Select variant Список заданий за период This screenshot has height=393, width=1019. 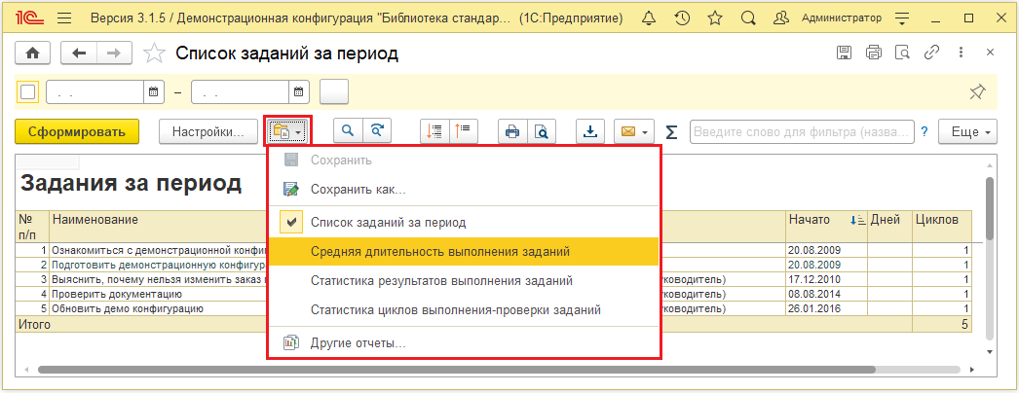(x=464, y=223)
